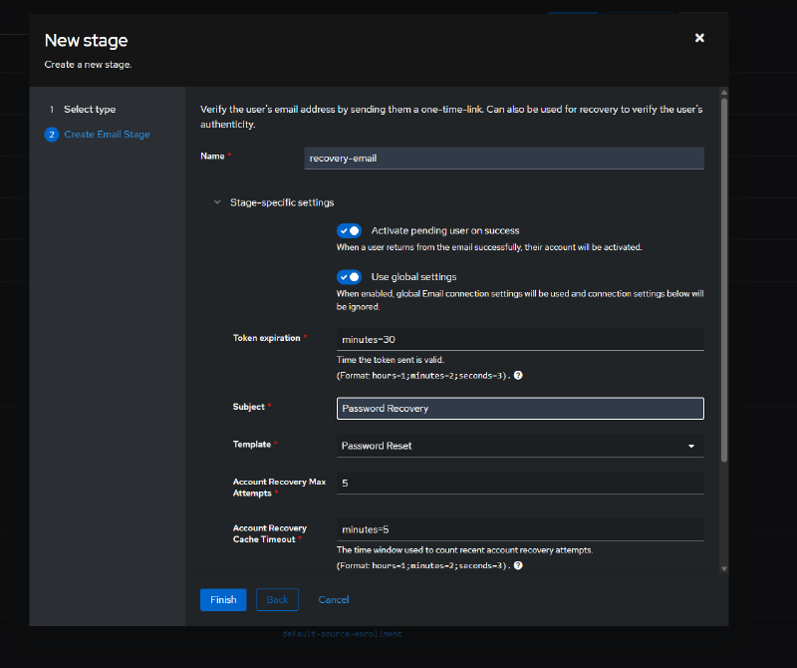This screenshot has width=797, height=668.
Task: Focus the Name field containing recovery-email
Action: 504,159
